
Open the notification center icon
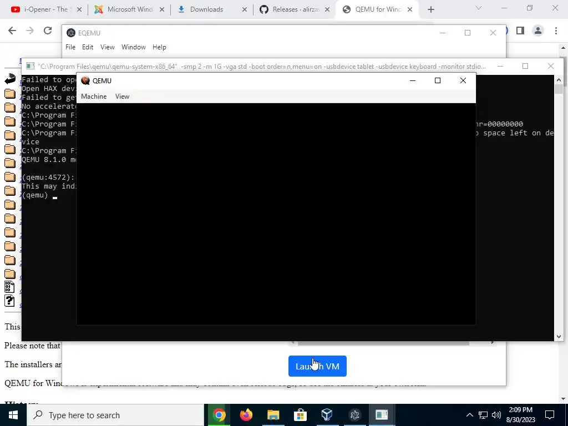pyautogui.click(x=550, y=415)
